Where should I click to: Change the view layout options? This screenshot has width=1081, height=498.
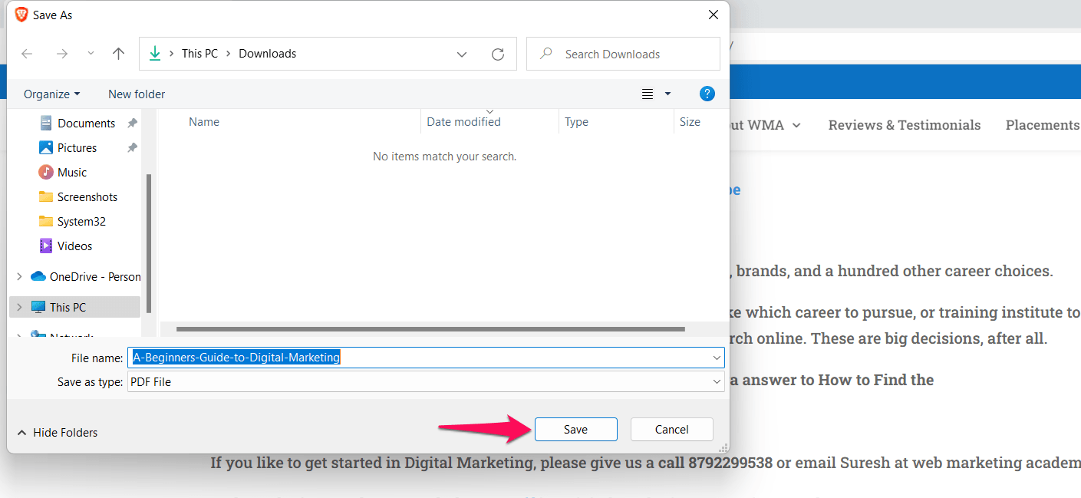tap(655, 93)
